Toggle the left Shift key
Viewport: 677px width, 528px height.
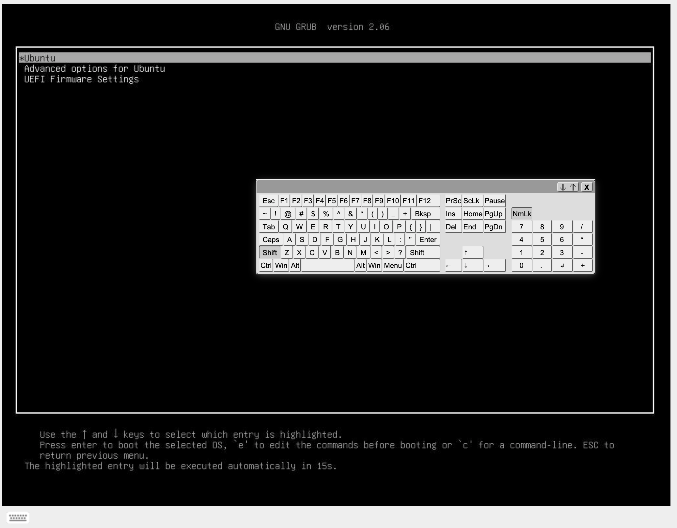269,252
